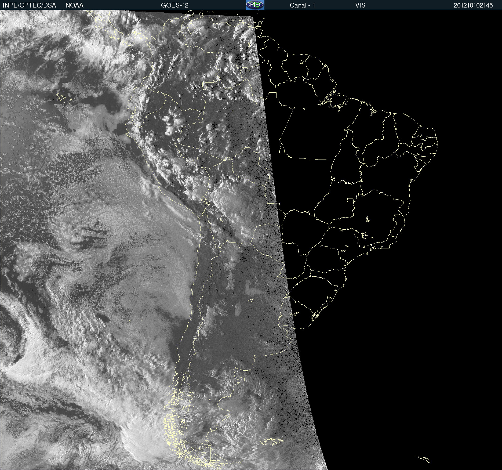This screenshot has height=470, width=502.
Task: Click the 201210102145 timestamp
Action: (x=473, y=5)
